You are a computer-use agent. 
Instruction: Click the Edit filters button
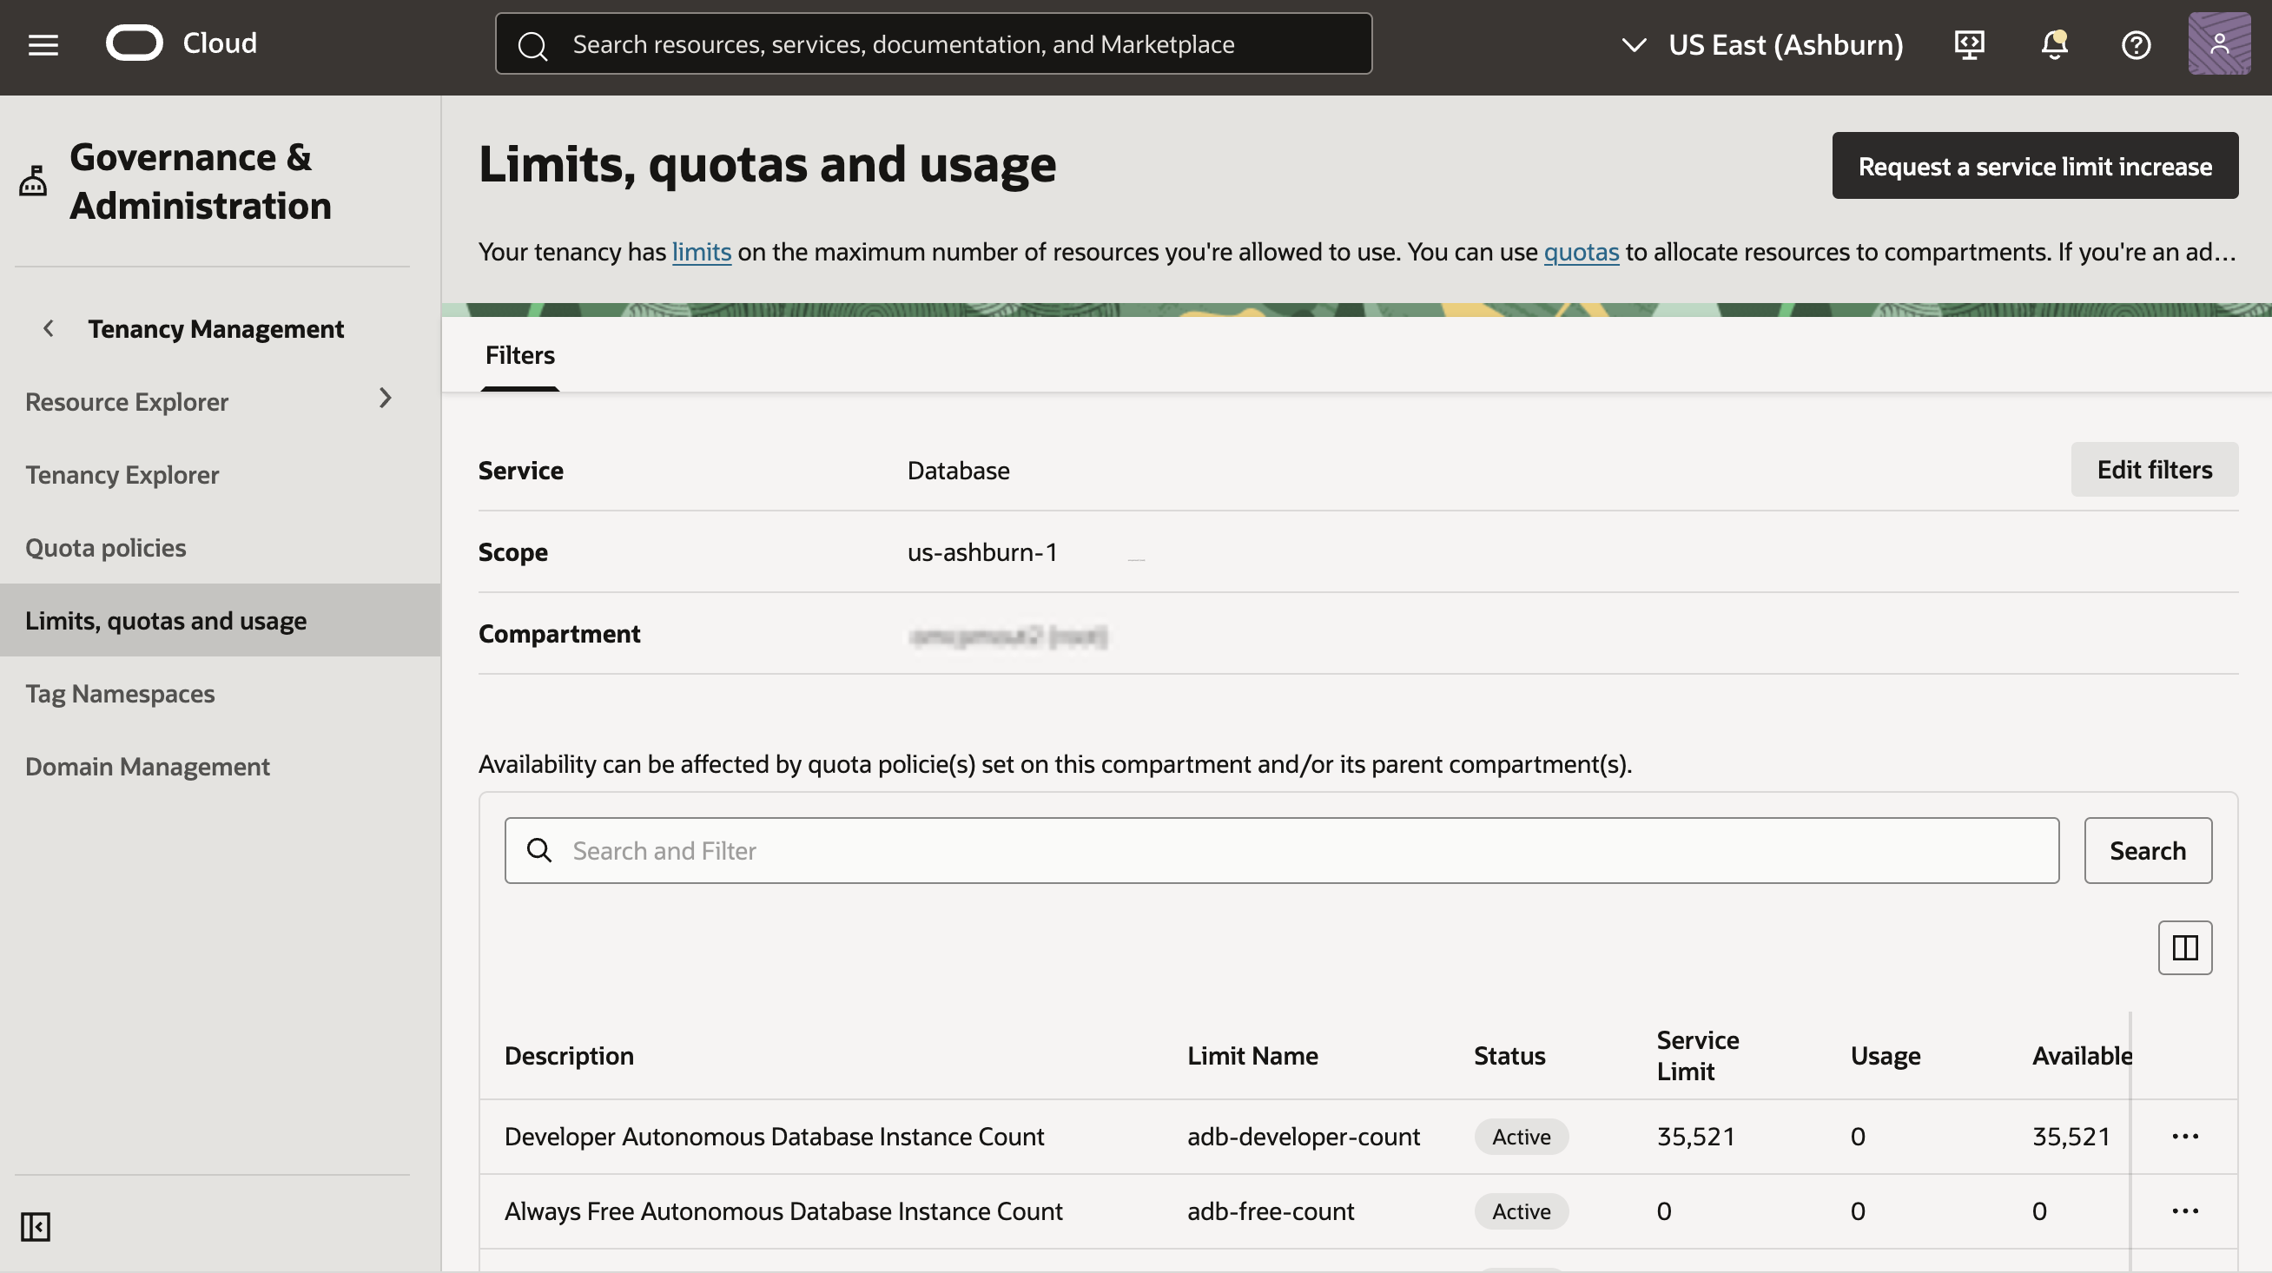[2155, 469]
